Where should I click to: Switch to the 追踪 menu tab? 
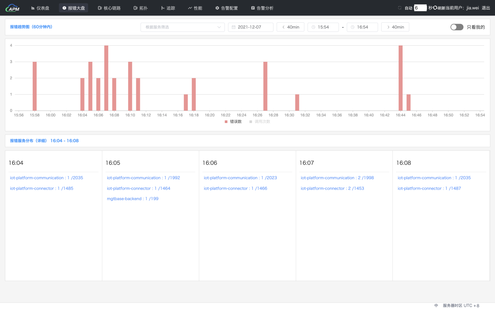click(168, 8)
